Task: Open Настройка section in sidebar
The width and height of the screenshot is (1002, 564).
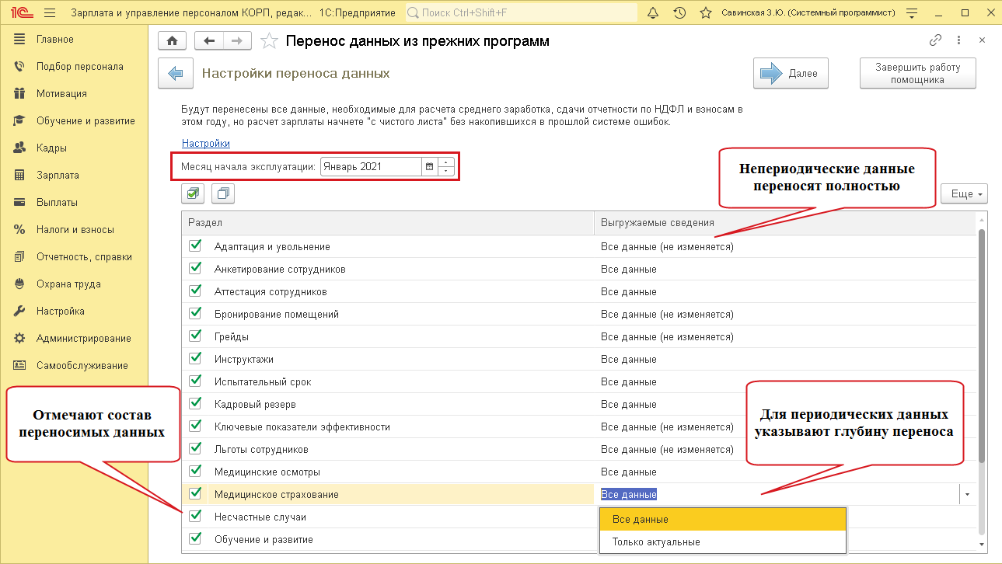Action: coord(60,311)
